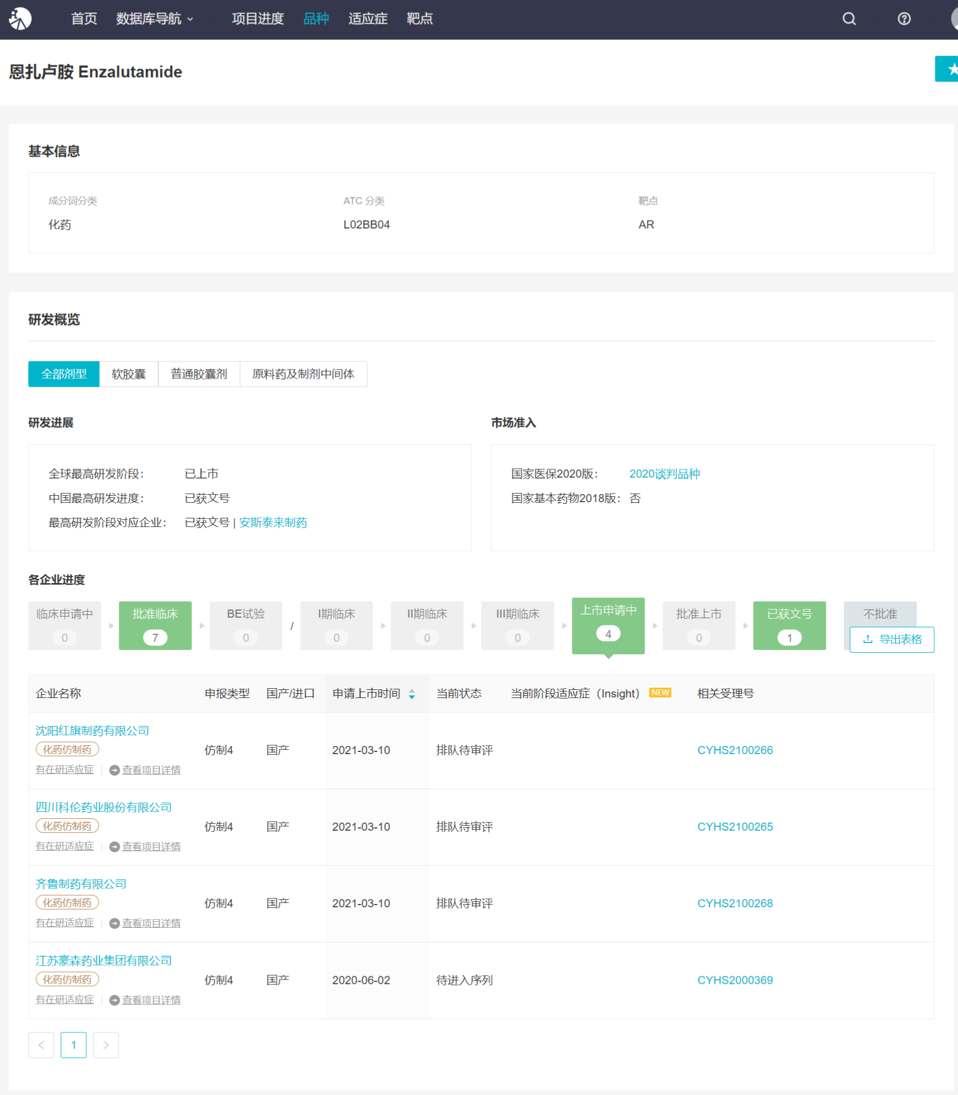Click 导出表格 export button
The image size is (958, 1095).
point(892,640)
